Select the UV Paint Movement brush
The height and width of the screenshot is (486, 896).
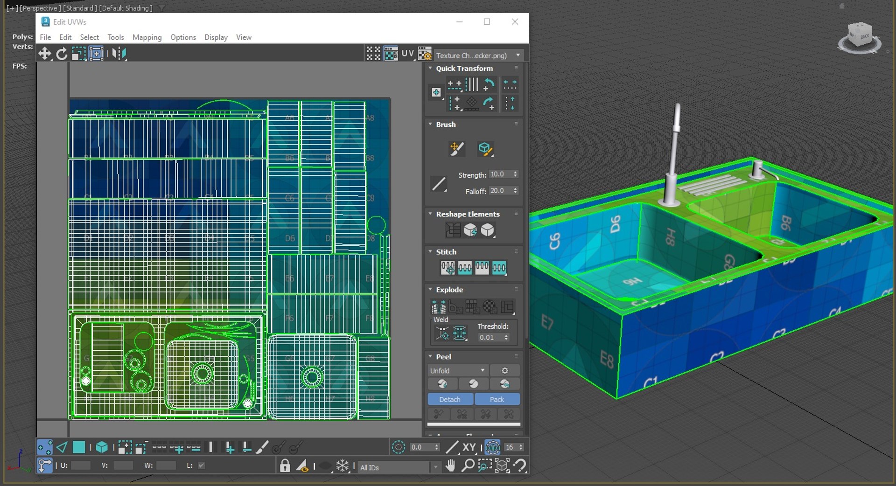click(457, 149)
